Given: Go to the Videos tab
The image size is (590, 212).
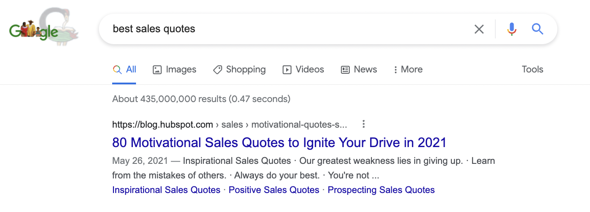Looking at the screenshot, I should pos(303,69).
